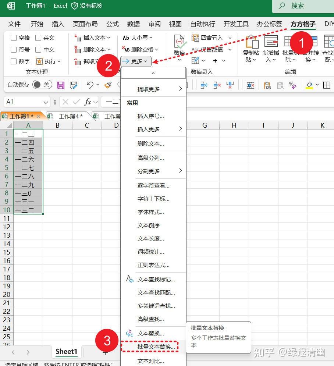Click the Excel app icon in title bar

click(11, 6)
